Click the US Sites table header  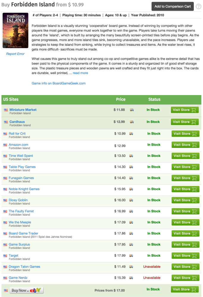point(11,99)
